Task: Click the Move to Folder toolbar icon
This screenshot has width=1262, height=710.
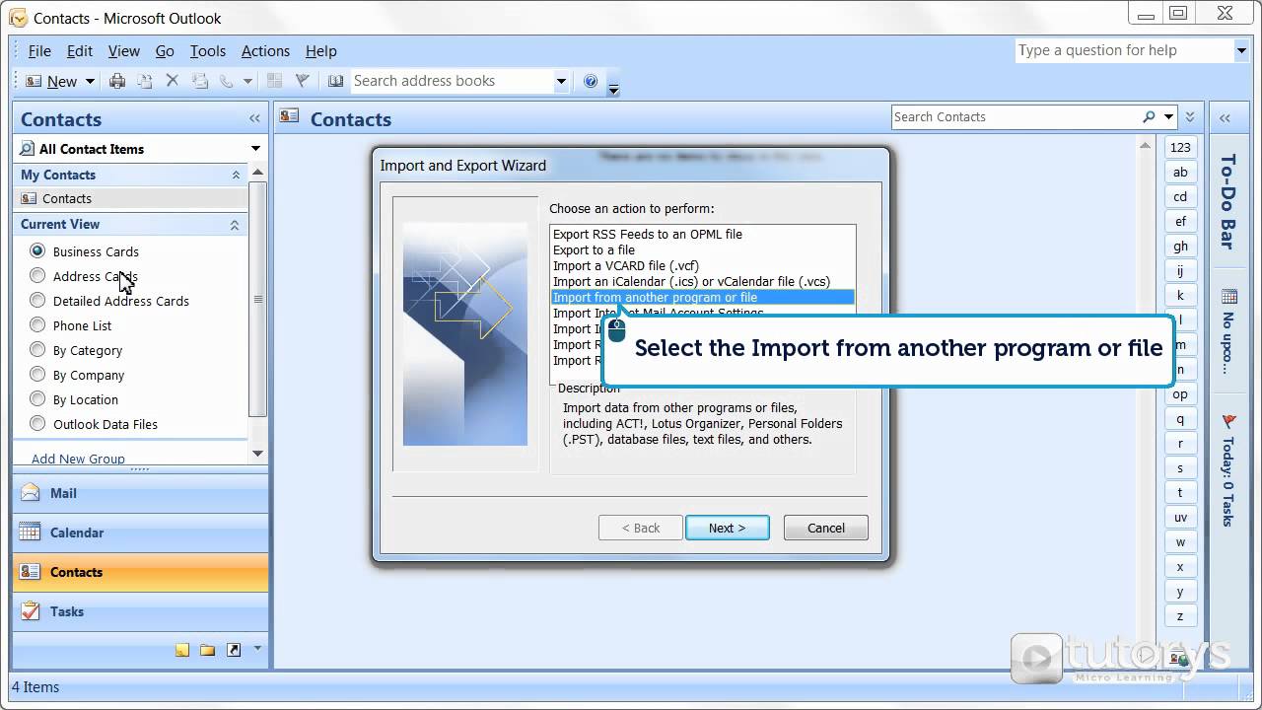Action: coord(145,81)
